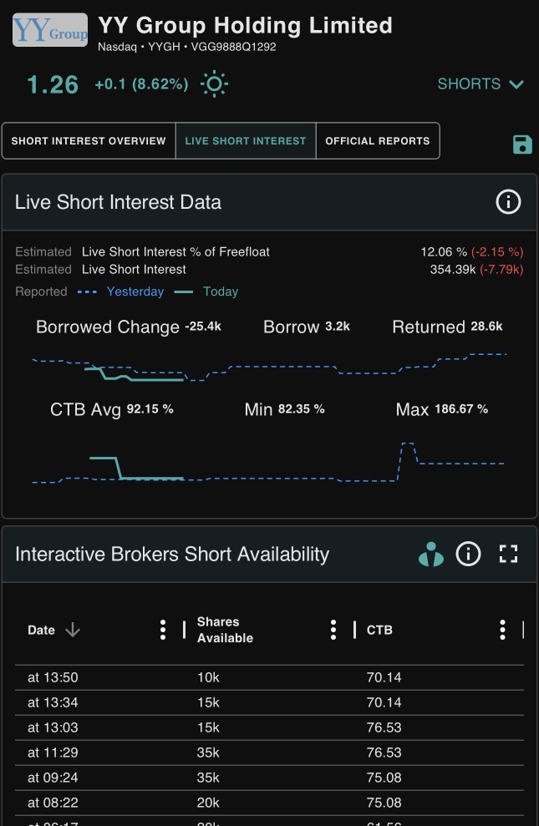Image resolution: width=539 pixels, height=826 pixels.
Task: Toggle Date column sort arrow
Action: (73, 630)
